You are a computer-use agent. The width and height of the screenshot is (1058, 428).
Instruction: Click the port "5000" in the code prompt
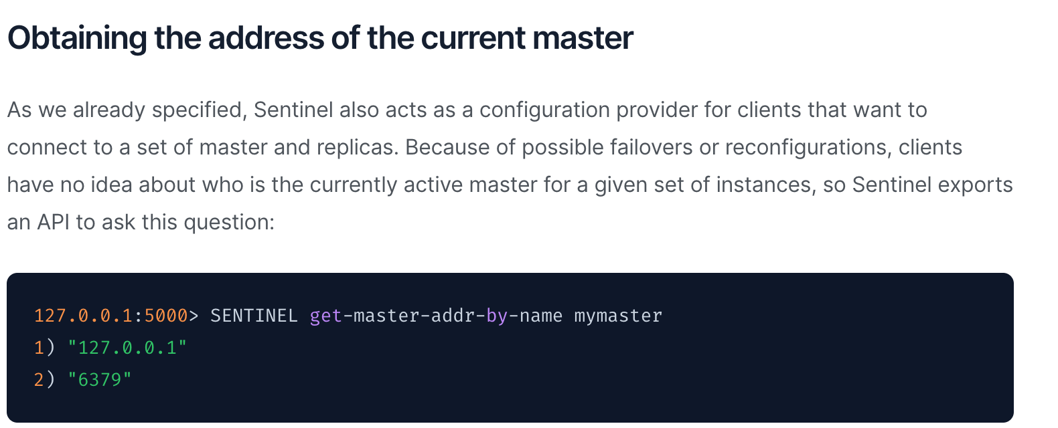pos(166,316)
